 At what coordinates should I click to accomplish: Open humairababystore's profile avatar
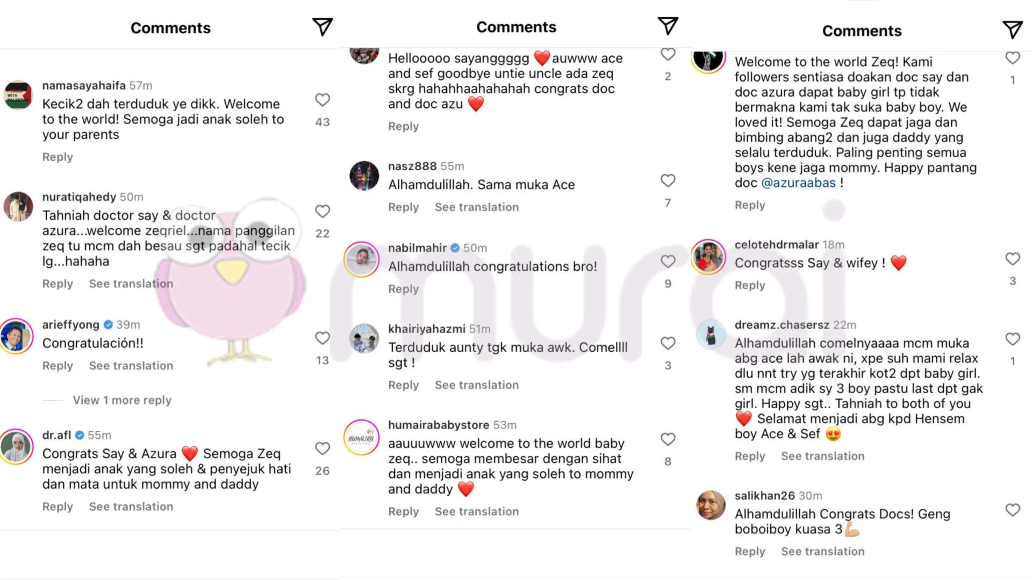tap(362, 437)
